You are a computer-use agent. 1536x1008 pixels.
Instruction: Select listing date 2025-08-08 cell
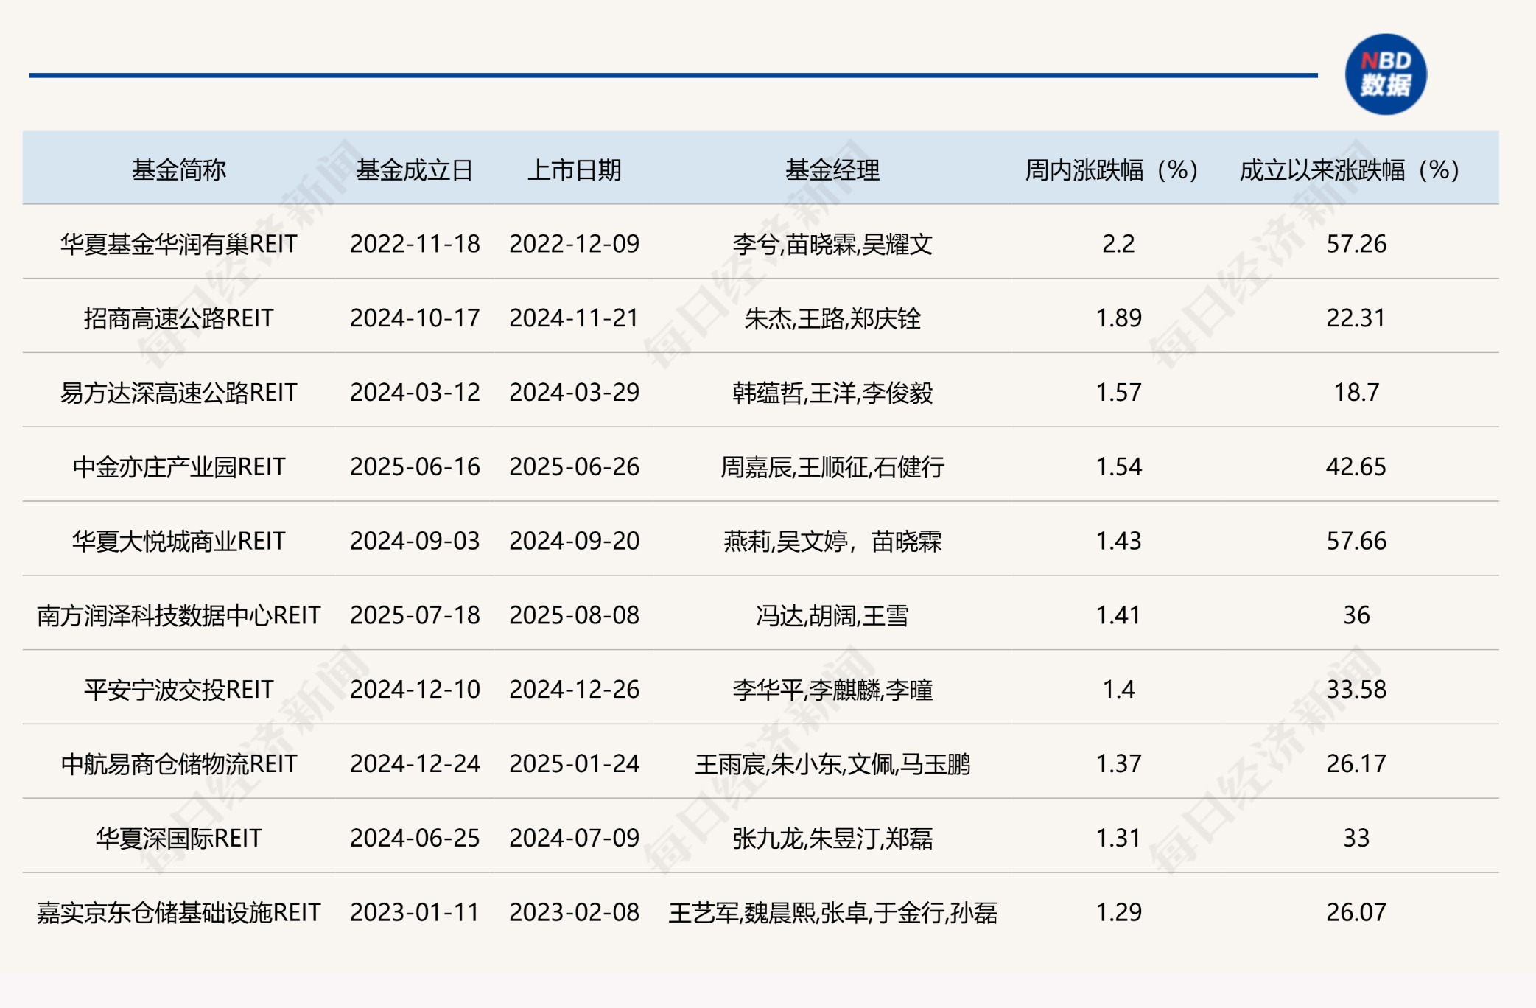pos(575,615)
